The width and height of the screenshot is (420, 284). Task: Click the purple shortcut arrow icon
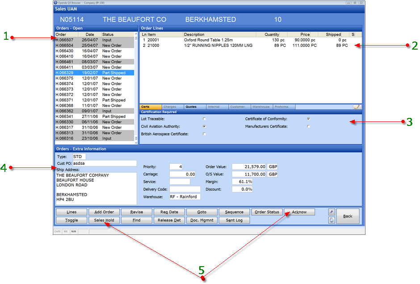point(332,212)
